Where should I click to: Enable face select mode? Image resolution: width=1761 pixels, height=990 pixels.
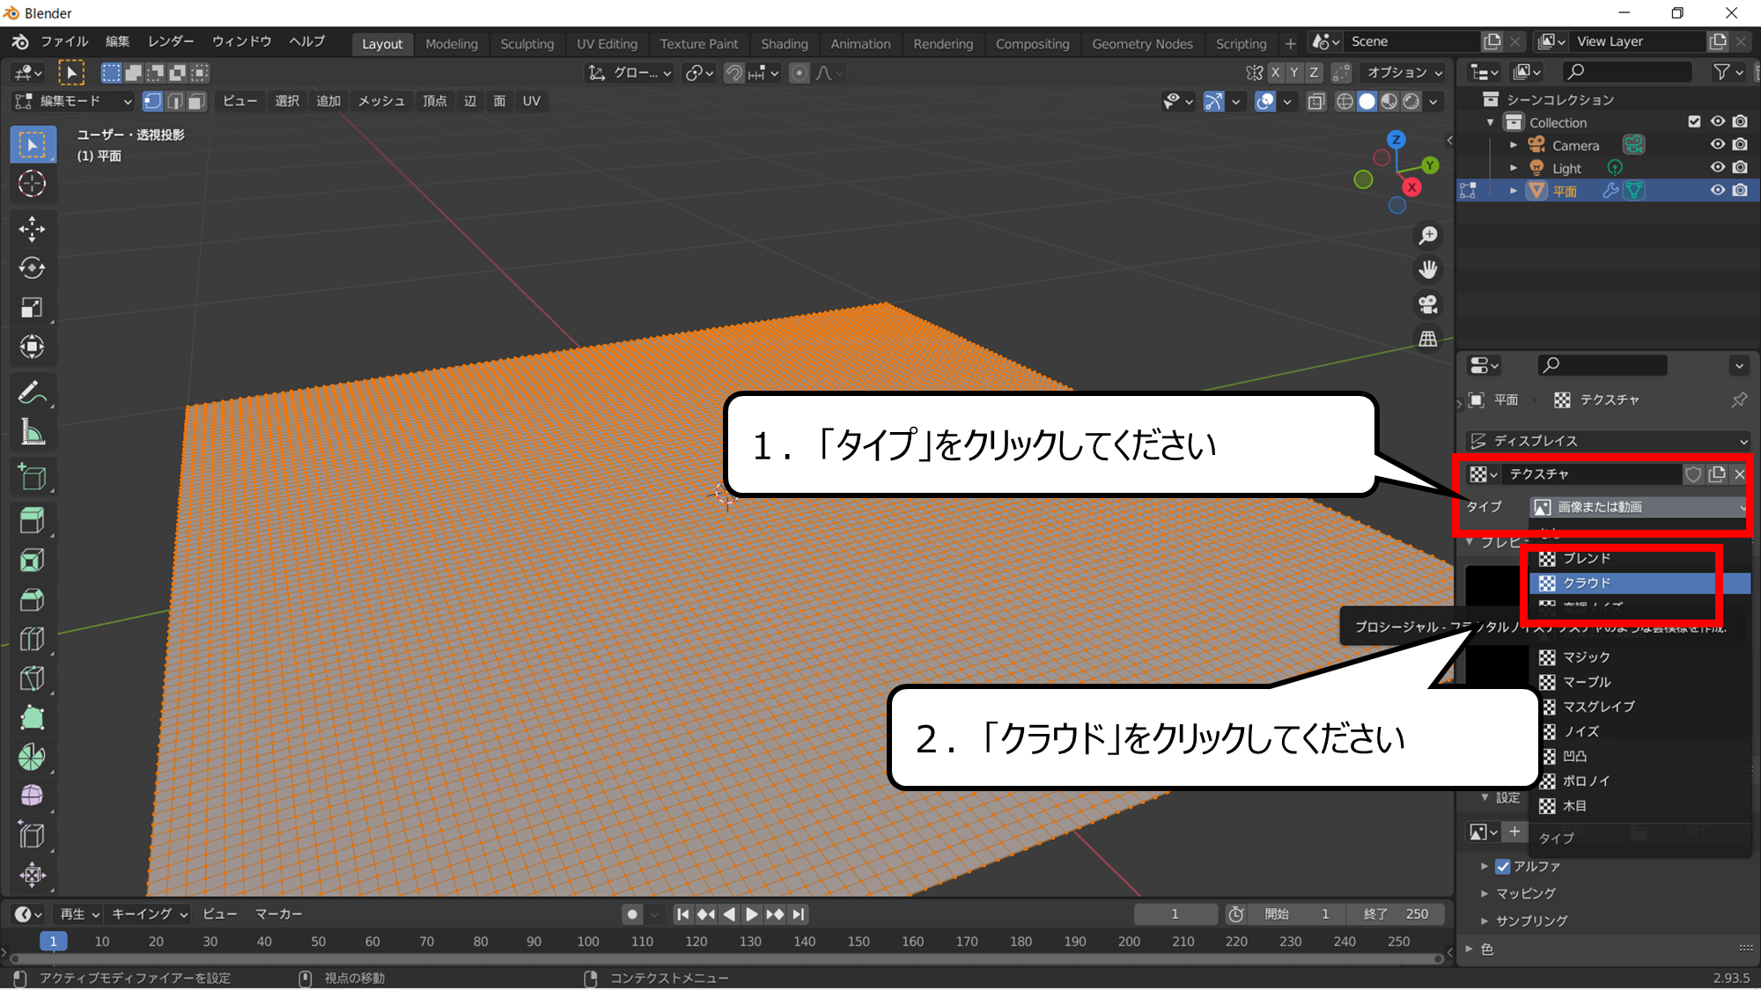(x=196, y=101)
